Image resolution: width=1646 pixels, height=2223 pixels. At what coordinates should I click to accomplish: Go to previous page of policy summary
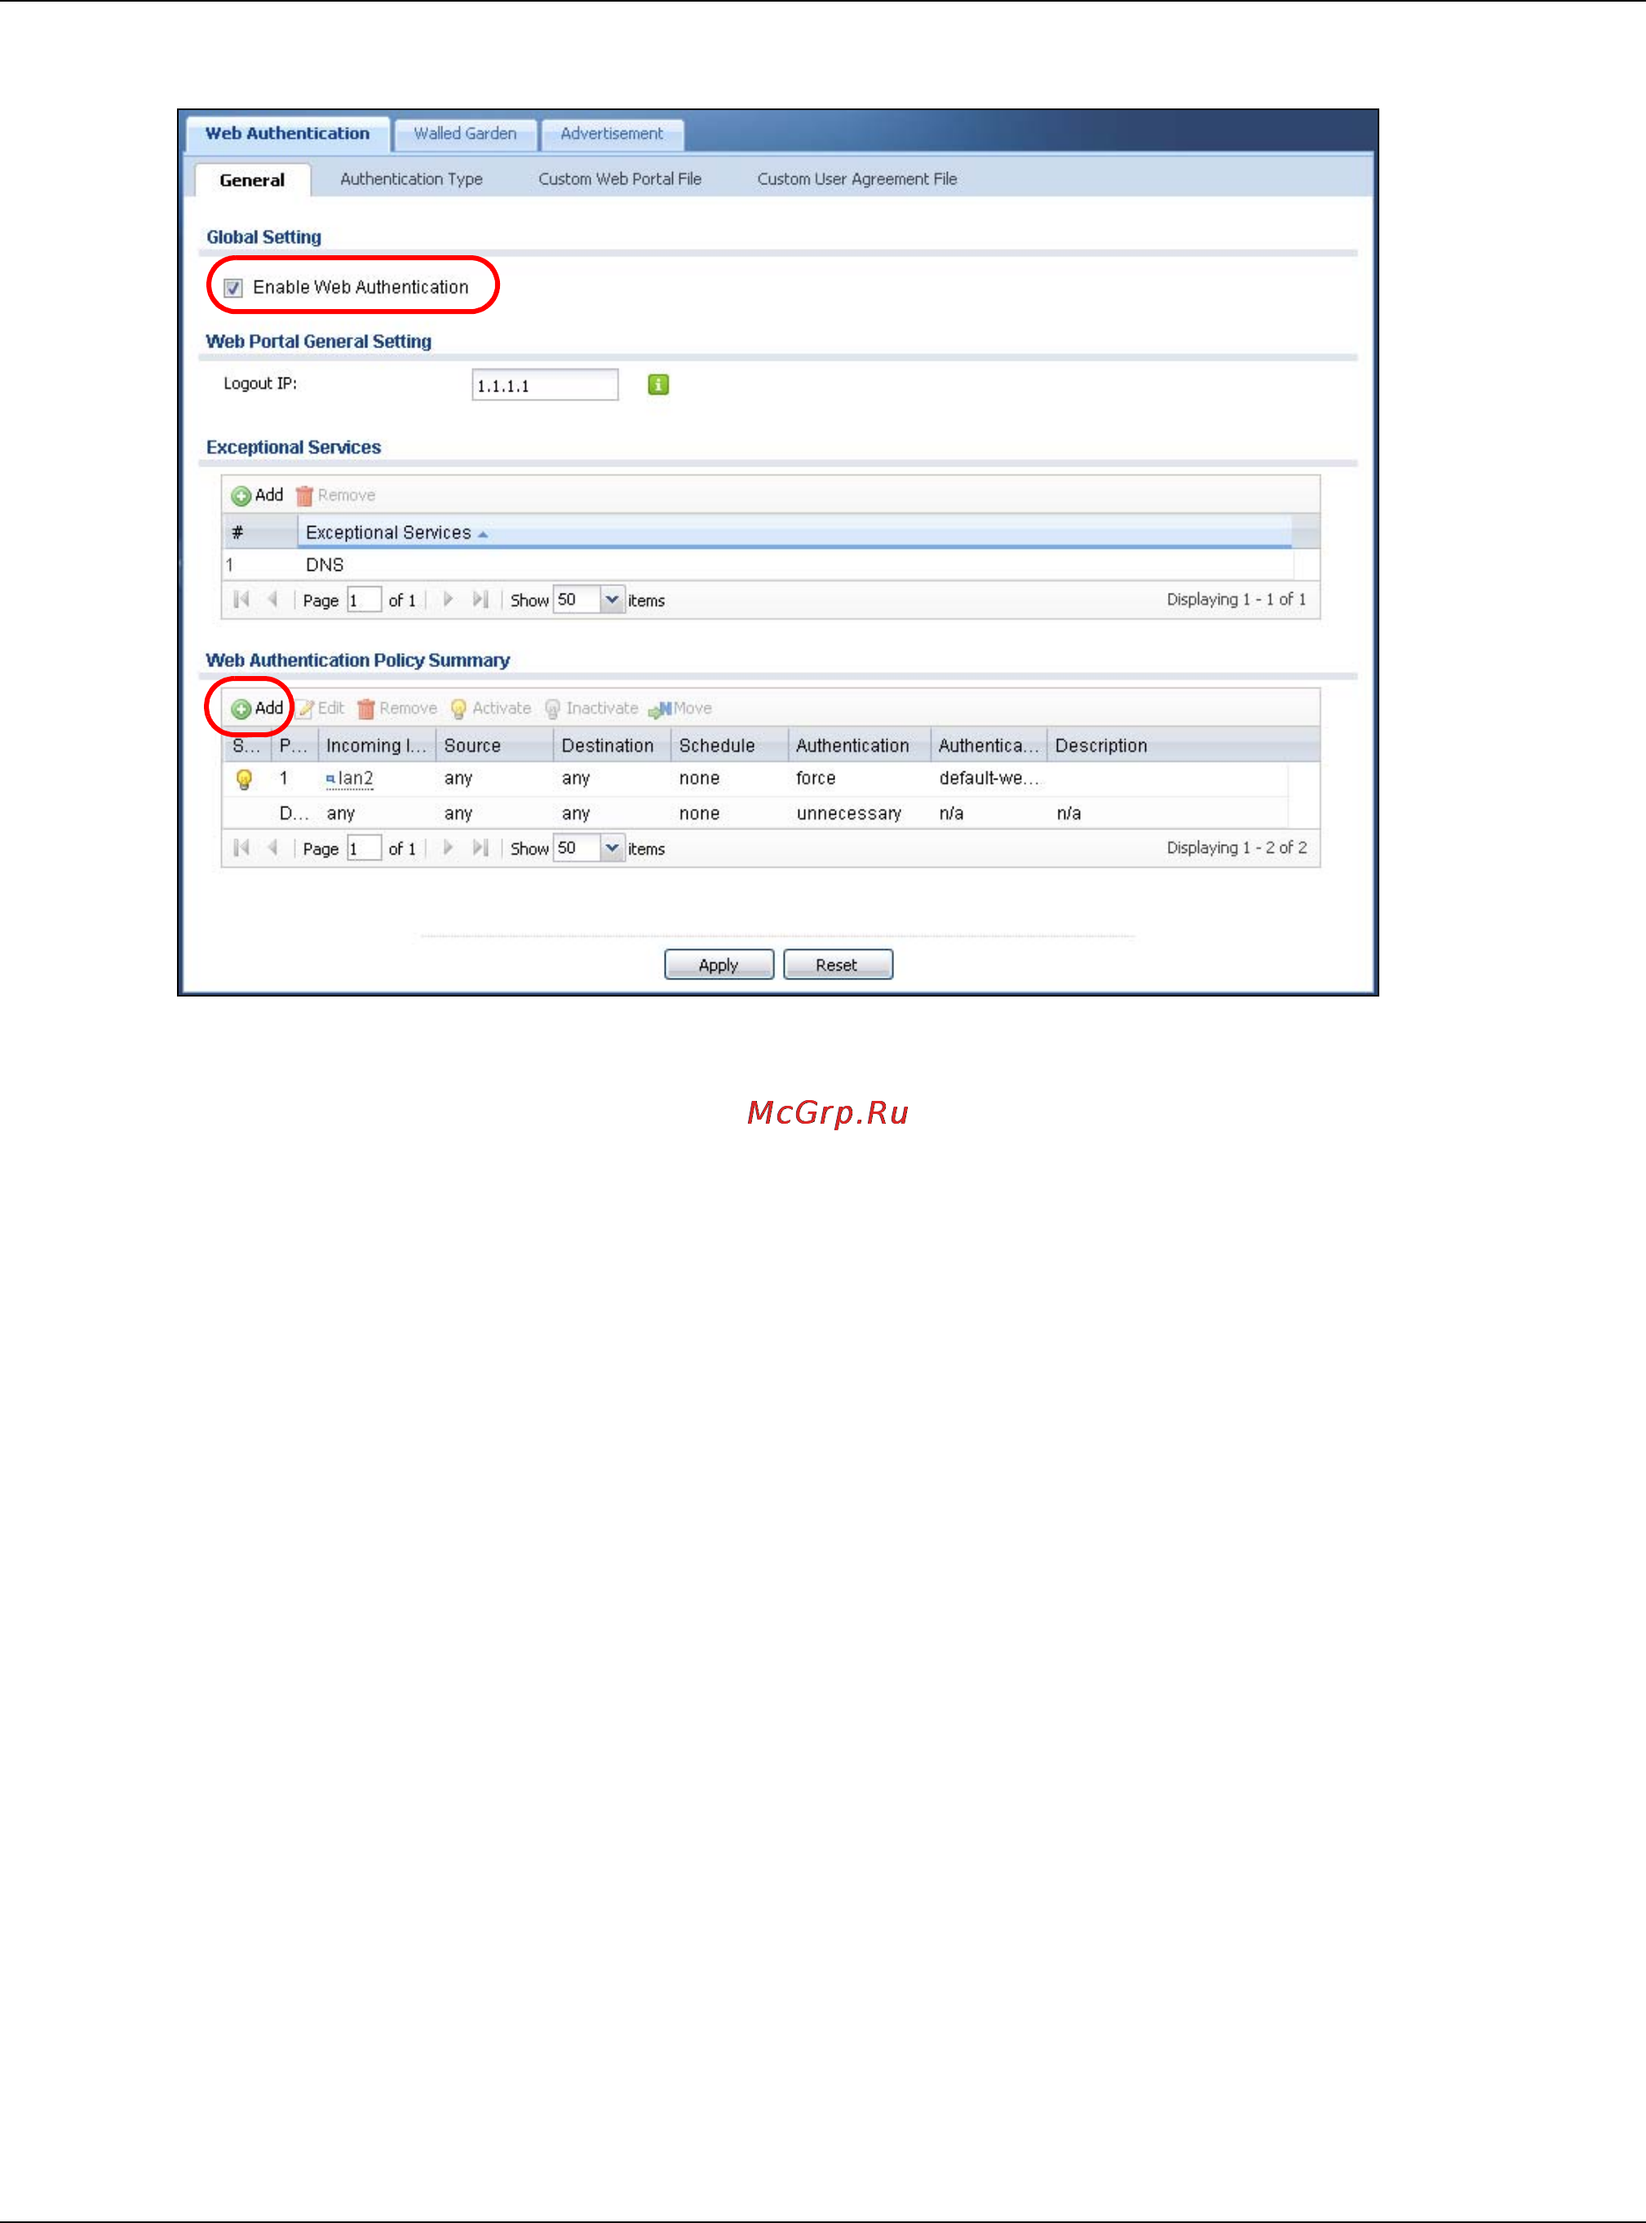click(x=272, y=847)
